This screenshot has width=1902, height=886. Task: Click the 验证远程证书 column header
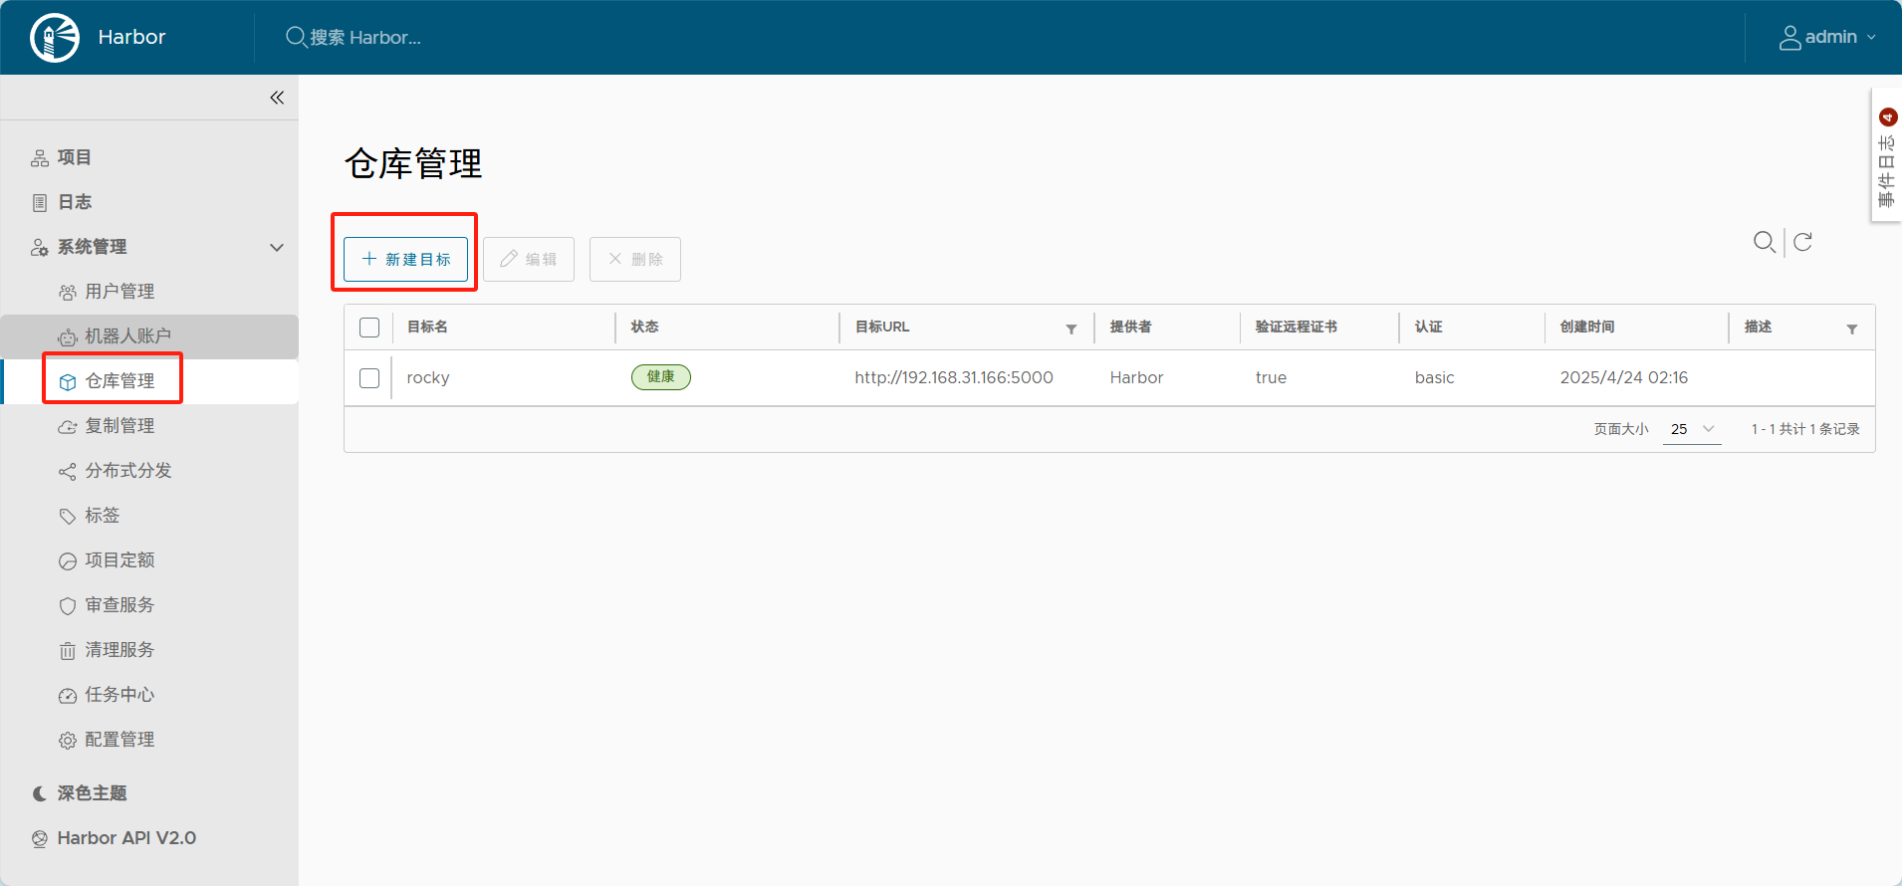(x=1297, y=327)
